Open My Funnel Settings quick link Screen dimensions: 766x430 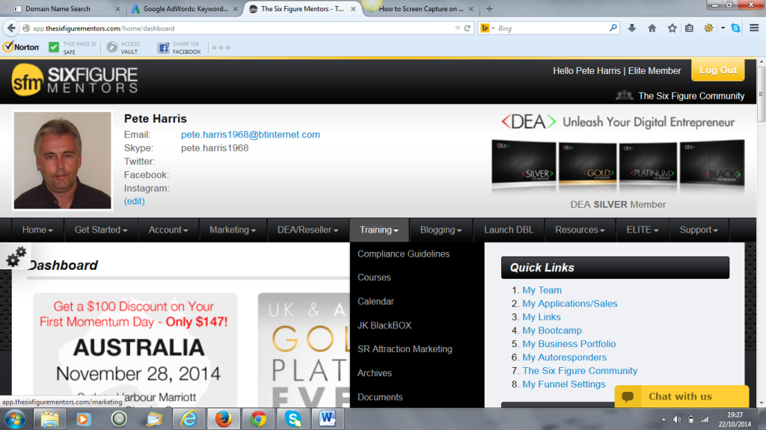[x=564, y=384]
